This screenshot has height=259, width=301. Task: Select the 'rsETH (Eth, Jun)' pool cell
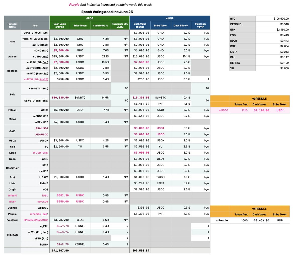click(x=35, y=232)
